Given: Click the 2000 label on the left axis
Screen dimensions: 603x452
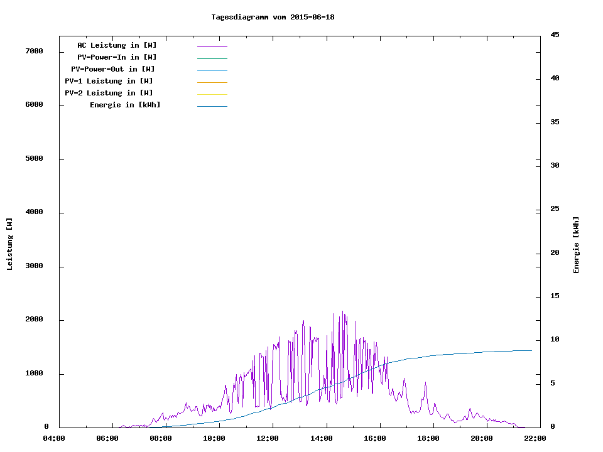Looking at the screenshot, I should click(x=34, y=320).
